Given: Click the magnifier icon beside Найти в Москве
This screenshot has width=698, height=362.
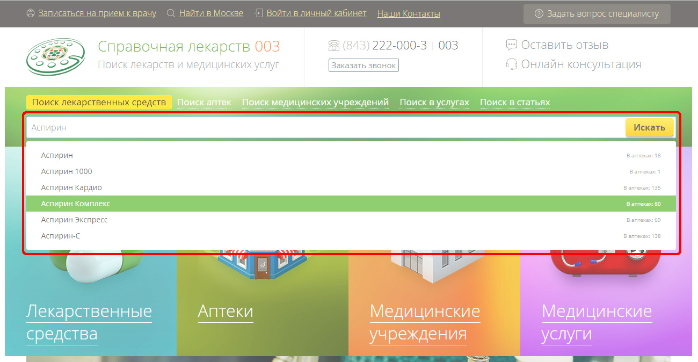Looking at the screenshot, I should [x=171, y=13].
